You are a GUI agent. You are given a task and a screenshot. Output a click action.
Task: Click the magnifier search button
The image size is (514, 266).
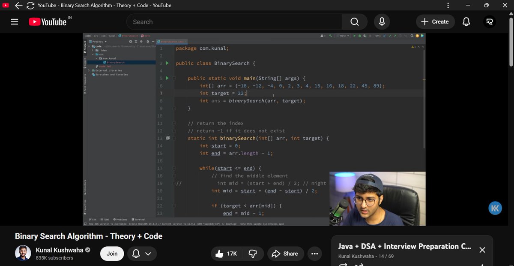click(x=355, y=22)
